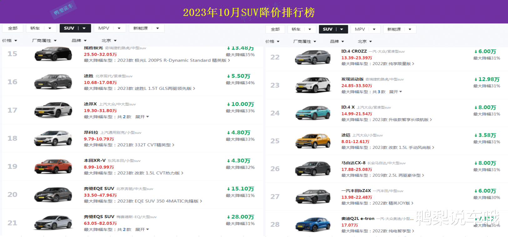Select the 全部 tab in right panel
Viewport: 508px width, 237px height.
(275, 29)
